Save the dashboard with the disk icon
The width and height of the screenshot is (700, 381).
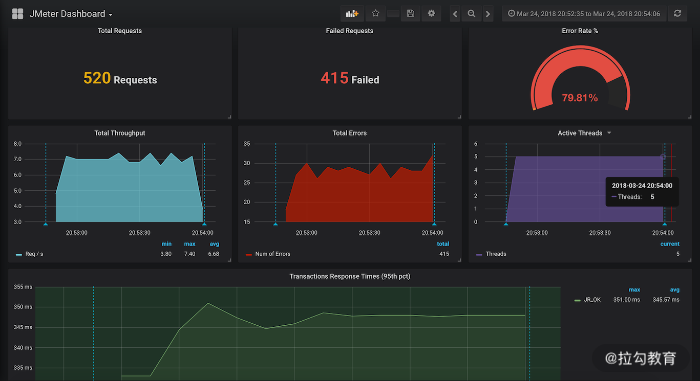(x=410, y=14)
